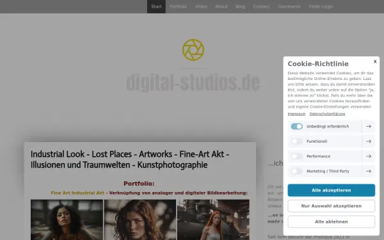Expand Unbedingt erforderlich details arrow
The image size is (384, 240).
369,126
